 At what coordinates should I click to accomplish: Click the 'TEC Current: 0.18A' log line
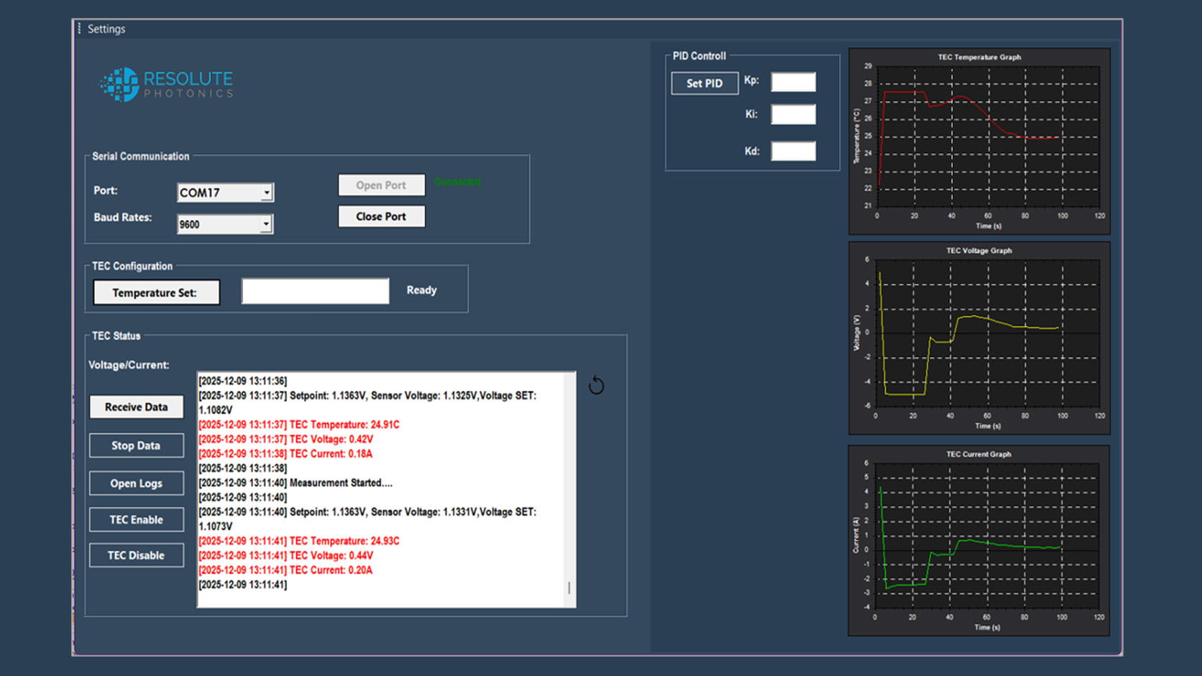285,453
